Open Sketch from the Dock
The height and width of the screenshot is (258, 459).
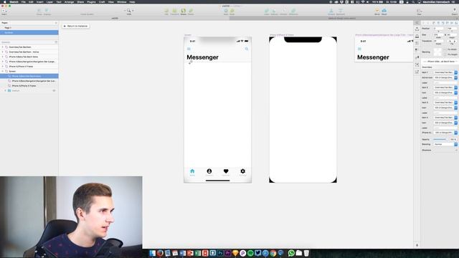tap(235, 253)
